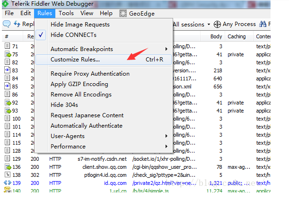289x209 pixels.
Task: Select s7-im-notify.csdn.net host cell
Action: tap(102, 159)
